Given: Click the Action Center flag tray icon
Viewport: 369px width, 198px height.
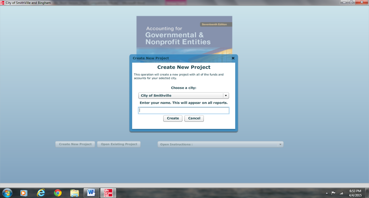Looking at the screenshot, I should coord(333,193).
